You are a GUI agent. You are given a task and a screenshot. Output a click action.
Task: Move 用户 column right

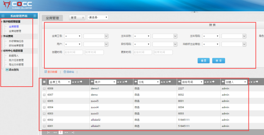126,82
